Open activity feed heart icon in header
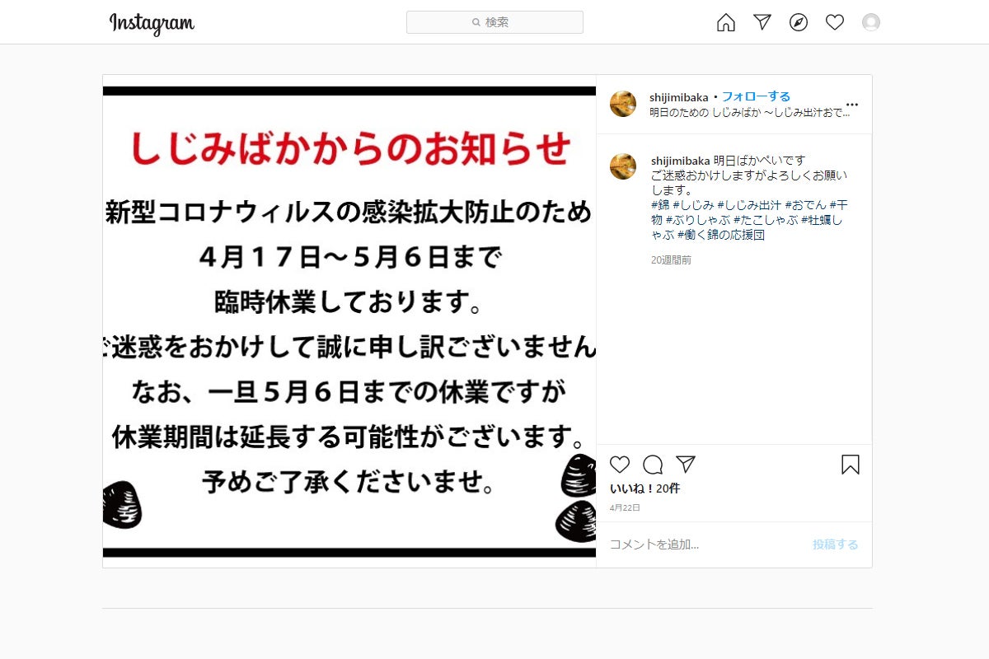The height and width of the screenshot is (659, 989). click(x=835, y=22)
